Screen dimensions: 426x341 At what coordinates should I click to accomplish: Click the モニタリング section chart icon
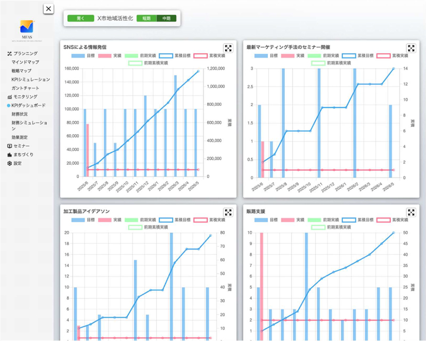10,97
